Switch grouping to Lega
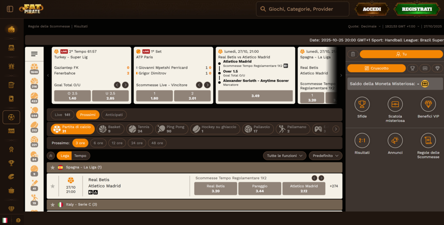444x225 pixels. point(64,156)
